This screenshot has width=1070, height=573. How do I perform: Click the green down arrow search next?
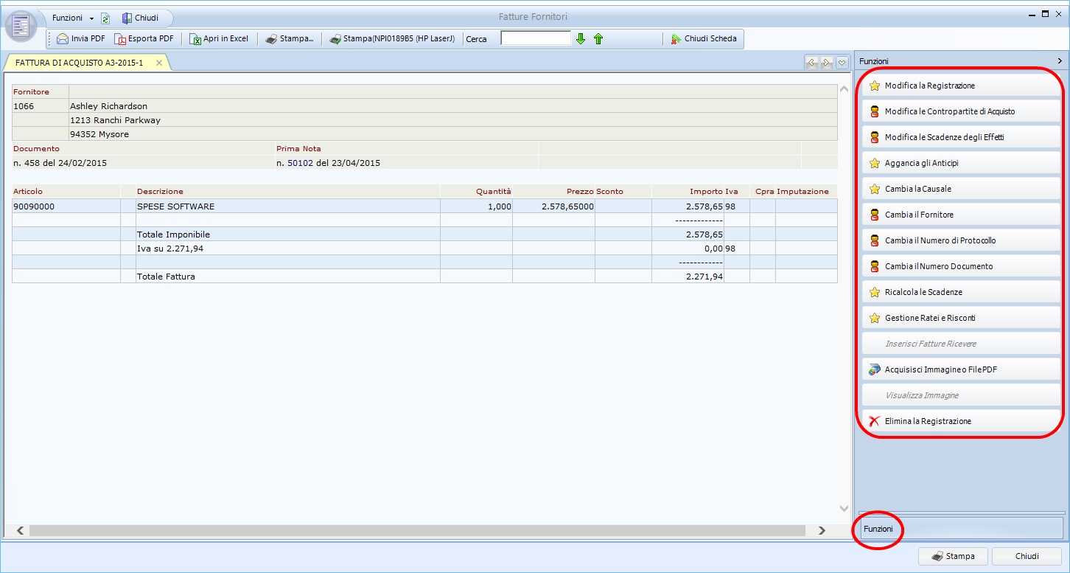581,39
